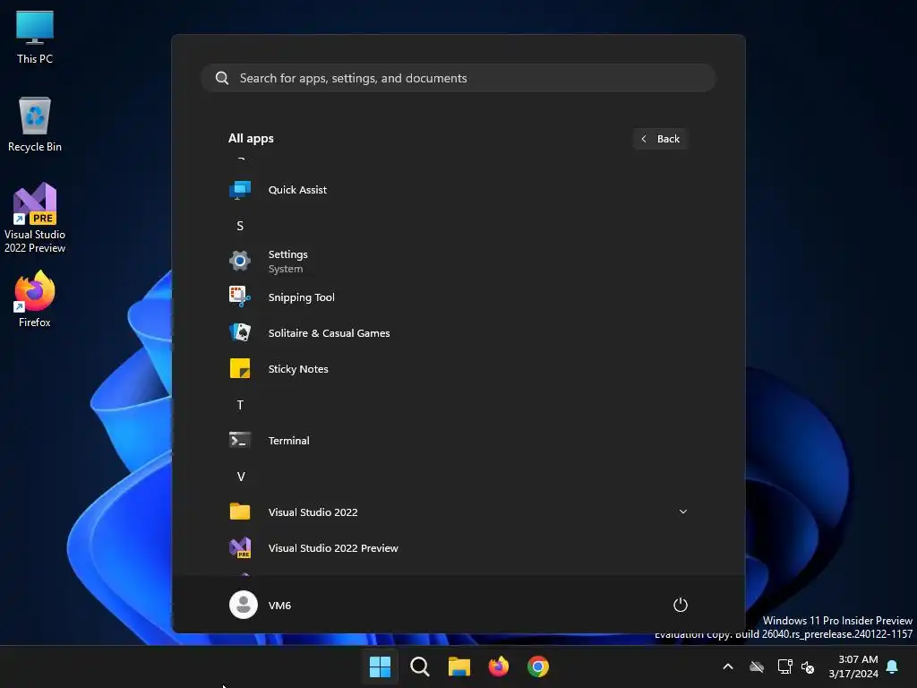Viewport: 917px width, 688px height.
Task: Jump to letter T section header
Action: point(240,405)
